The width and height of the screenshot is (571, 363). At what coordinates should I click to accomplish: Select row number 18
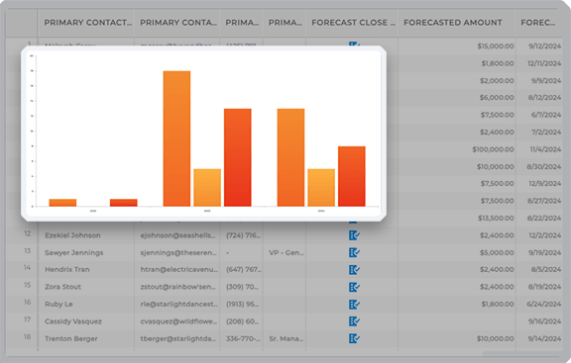[28, 337]
